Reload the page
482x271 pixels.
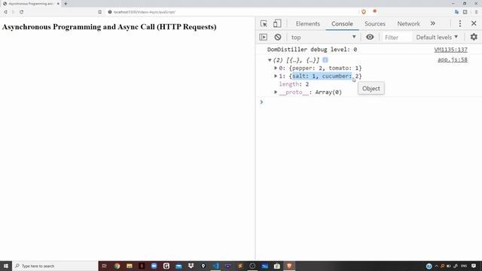tap(22, 12)
